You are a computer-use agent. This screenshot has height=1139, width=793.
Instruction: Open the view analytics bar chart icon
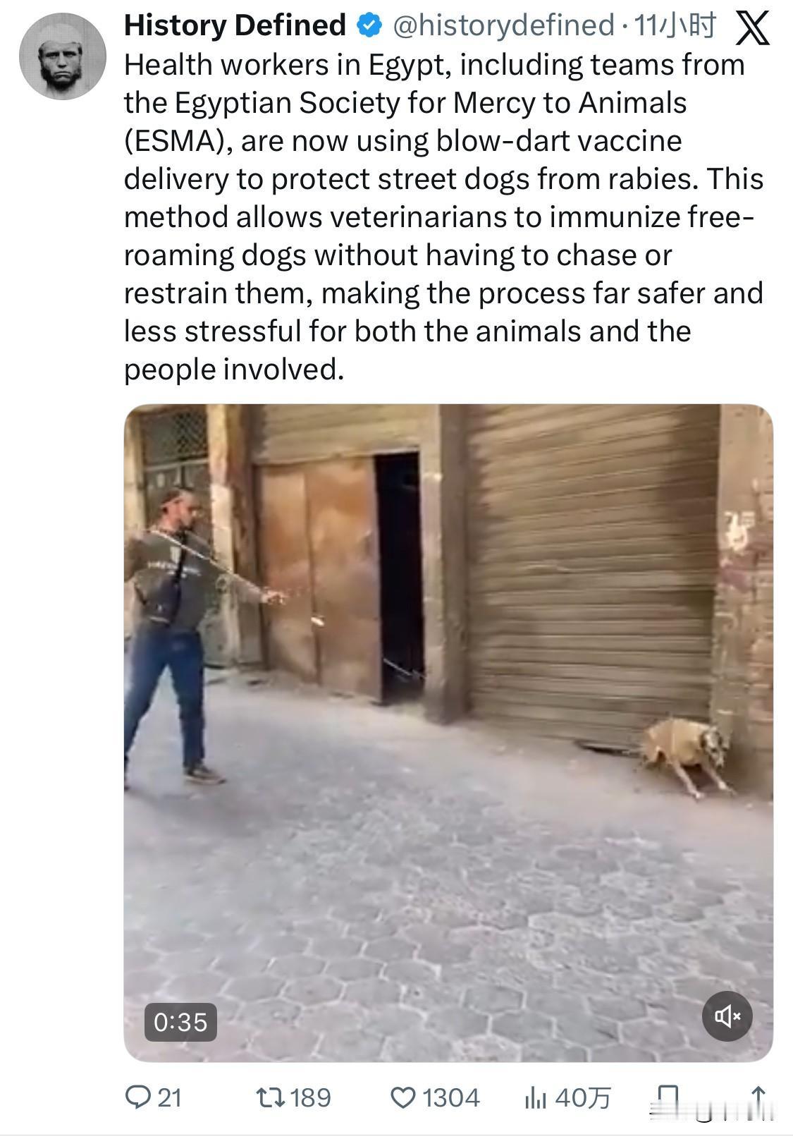[536, 1097]
